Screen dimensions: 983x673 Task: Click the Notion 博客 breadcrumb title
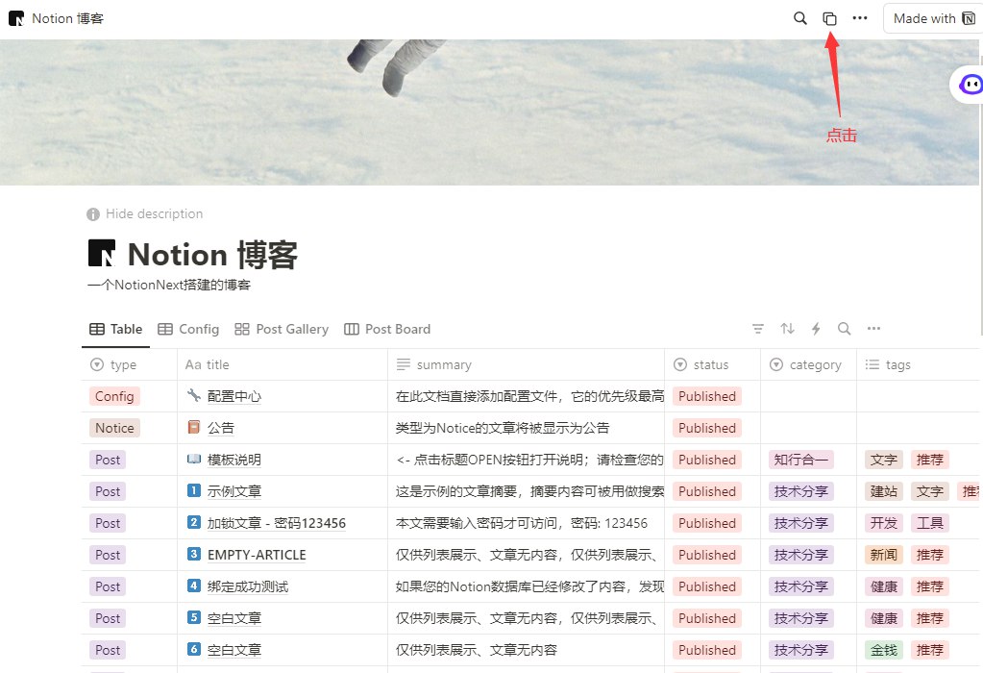pos(67,19)
